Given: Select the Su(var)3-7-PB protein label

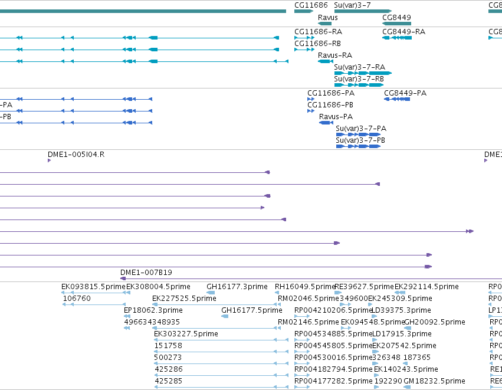Looking at the screenshot, I should [x=360, y=140].
